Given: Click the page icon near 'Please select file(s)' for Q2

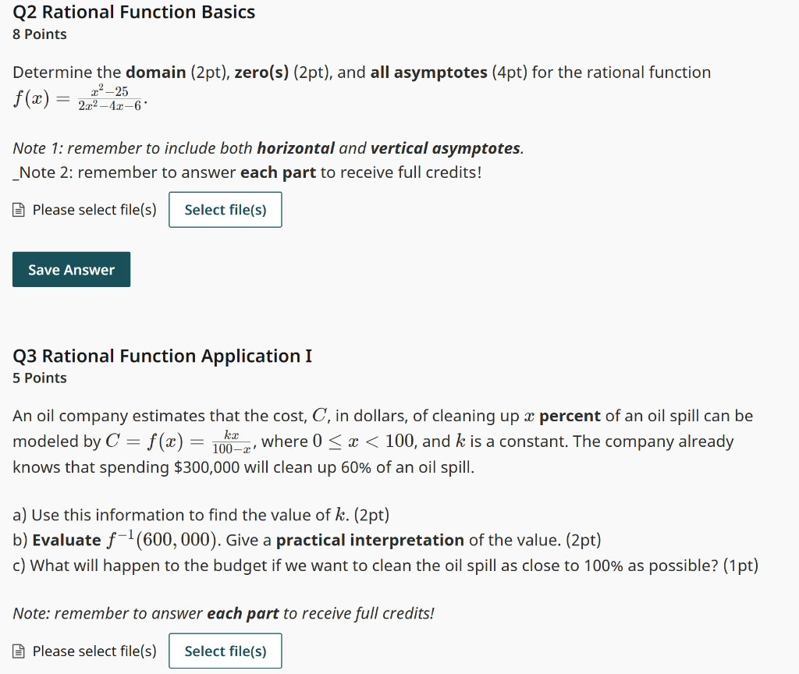Looking at the screenshot, I should (16, 209).
